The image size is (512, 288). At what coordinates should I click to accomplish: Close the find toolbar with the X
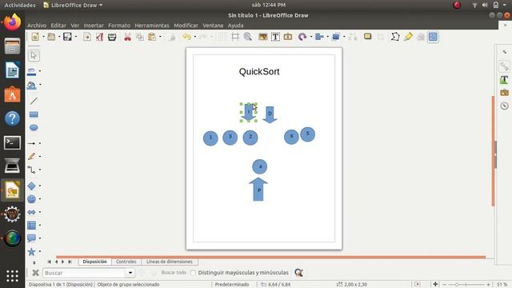[x=35, y=273]
